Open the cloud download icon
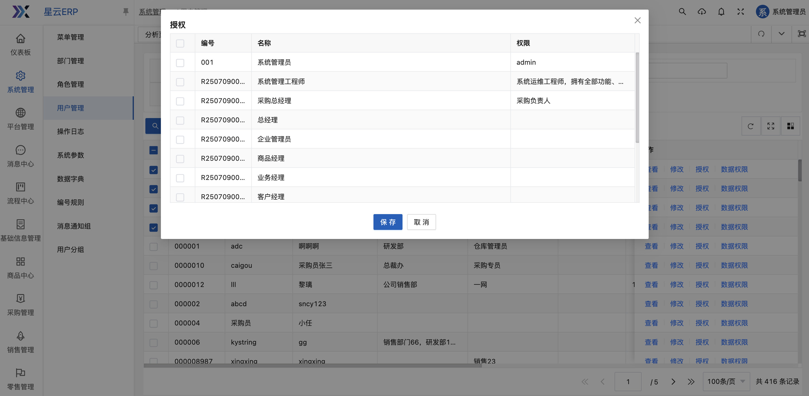809x396 pixels. click(x=701, y=12)
